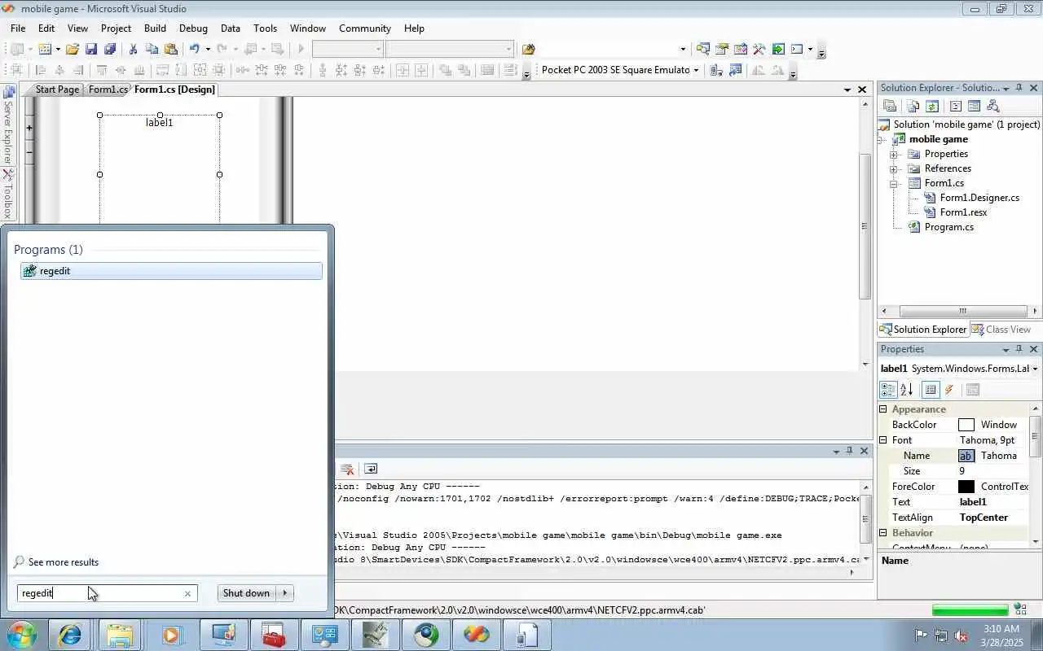Collapse the Appearance category in Properties
Image resolution: width=1043 pixels, height=651 pixels.
click(x=882, y=409)
